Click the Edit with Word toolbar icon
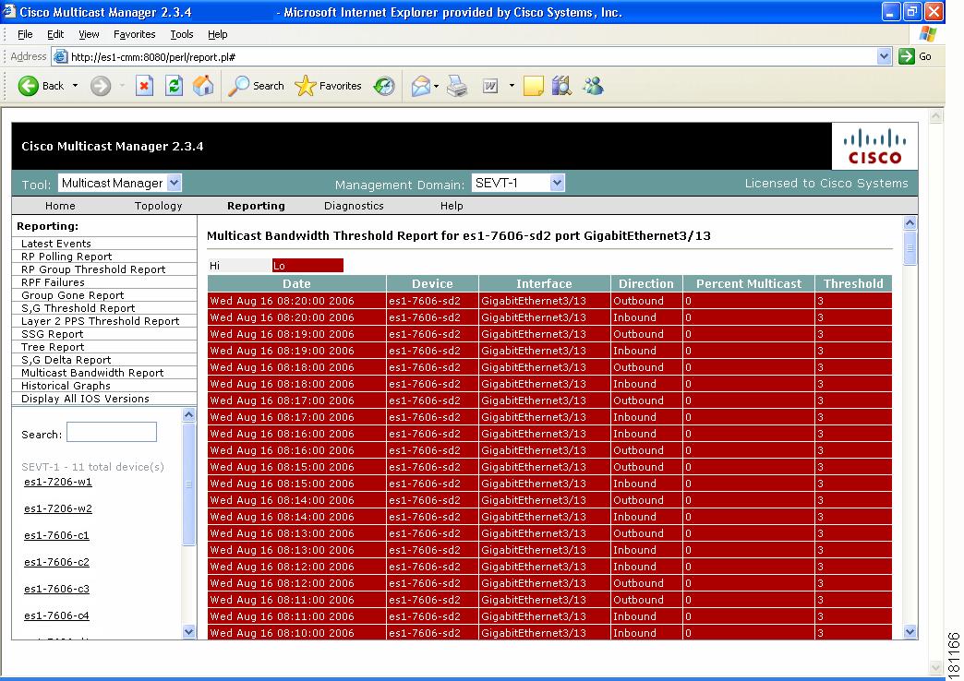This screenshot has width=964, height=681. pyautogui.click(x=490, y=86)
